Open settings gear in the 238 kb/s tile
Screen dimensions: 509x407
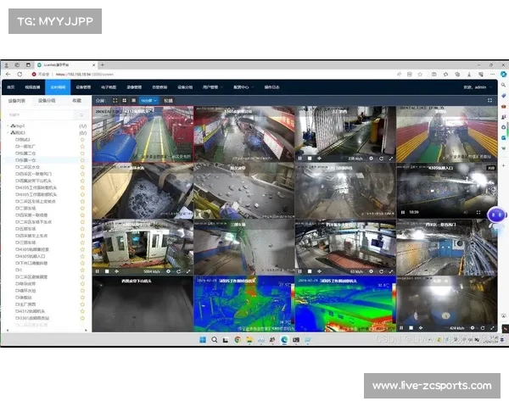coord(371,159)
